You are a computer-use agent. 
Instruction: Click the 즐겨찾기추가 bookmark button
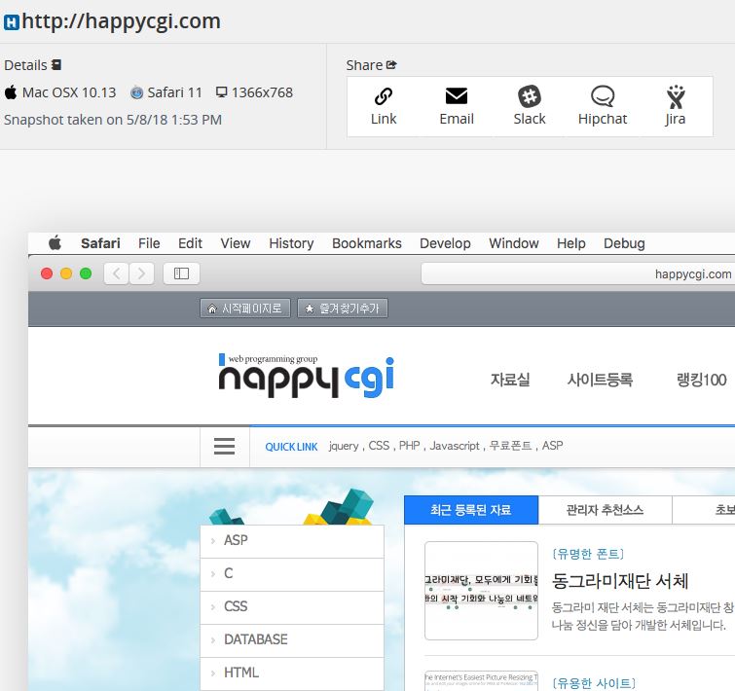coord(342,309)
